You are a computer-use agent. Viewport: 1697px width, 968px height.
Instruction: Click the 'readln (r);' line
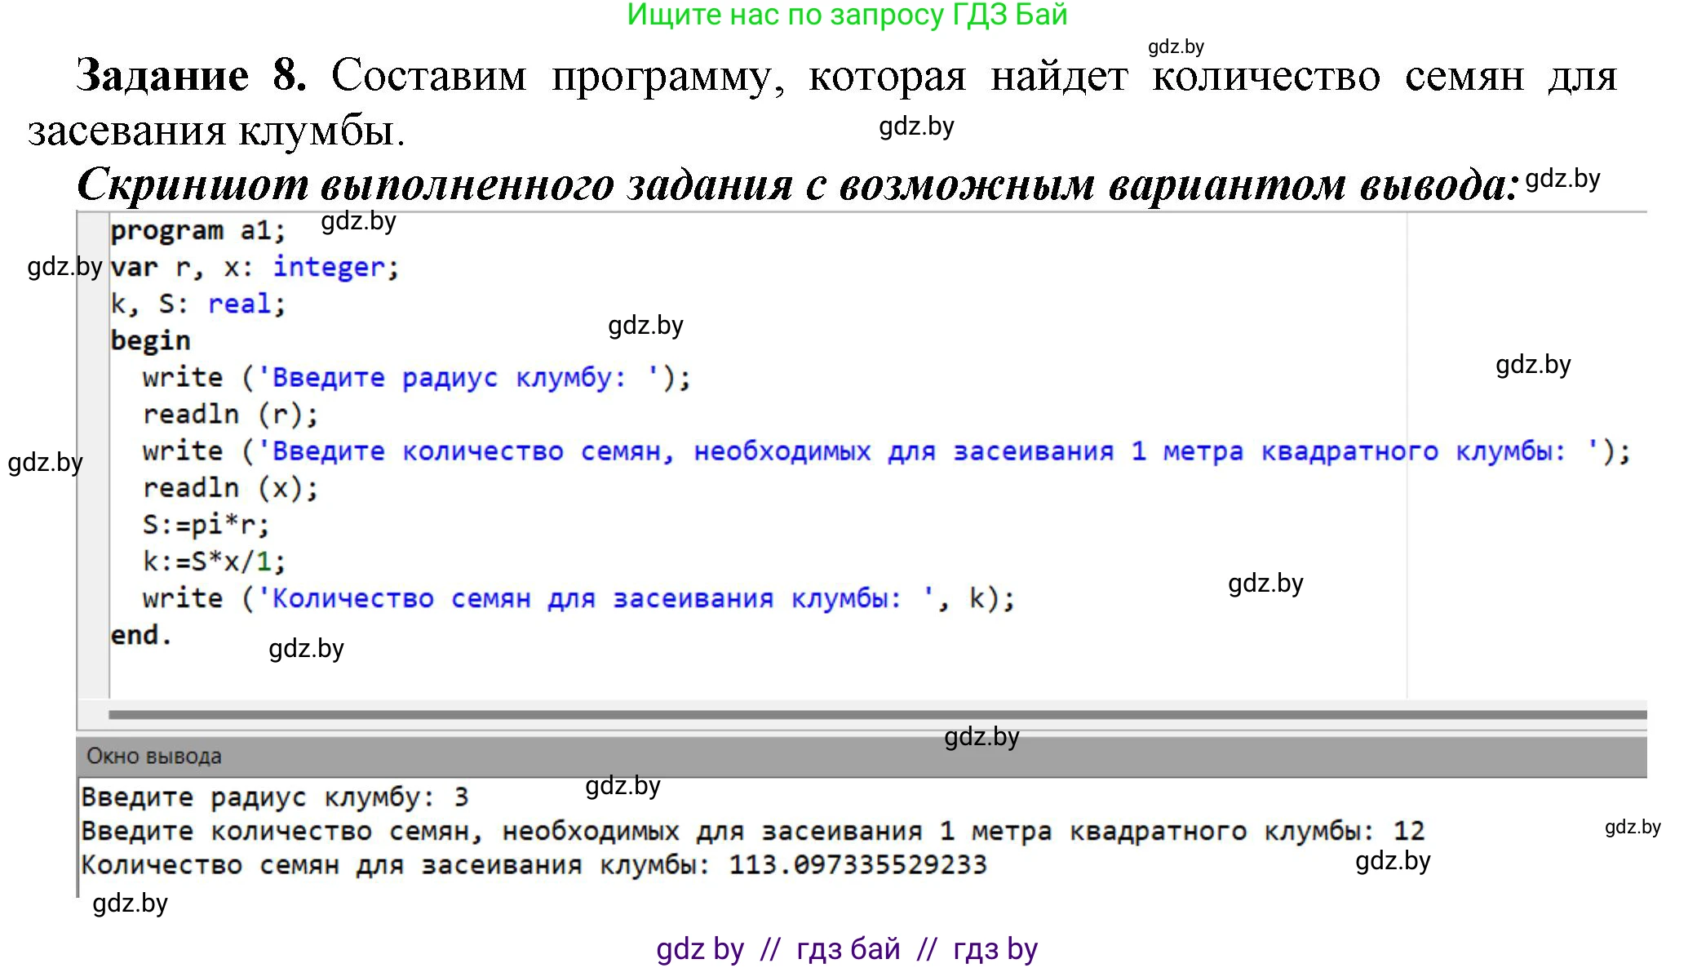coord(230,415)
